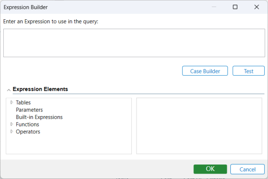The height and width of the screenshot is (179, 268).
Task: Expand the Tables tree node arrow
Action: coord(12,102)
